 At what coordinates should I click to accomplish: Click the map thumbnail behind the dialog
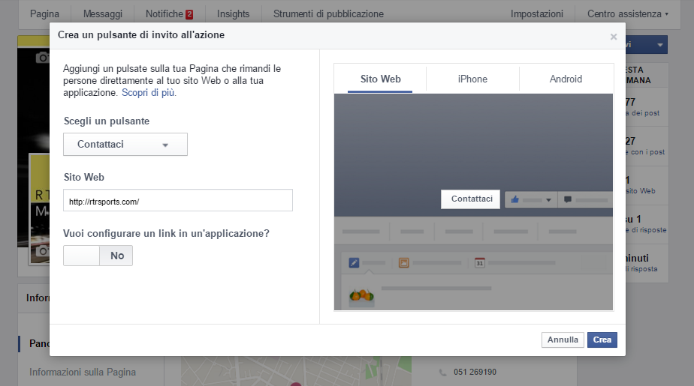click(296, 371)
